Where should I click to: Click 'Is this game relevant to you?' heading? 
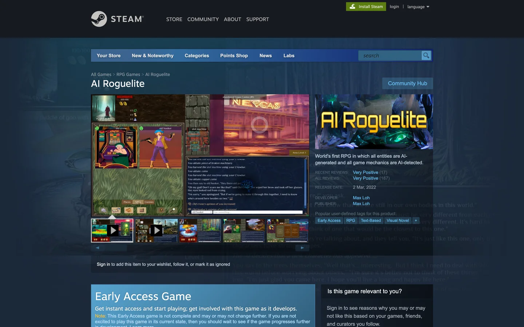(x=365, y=291)
